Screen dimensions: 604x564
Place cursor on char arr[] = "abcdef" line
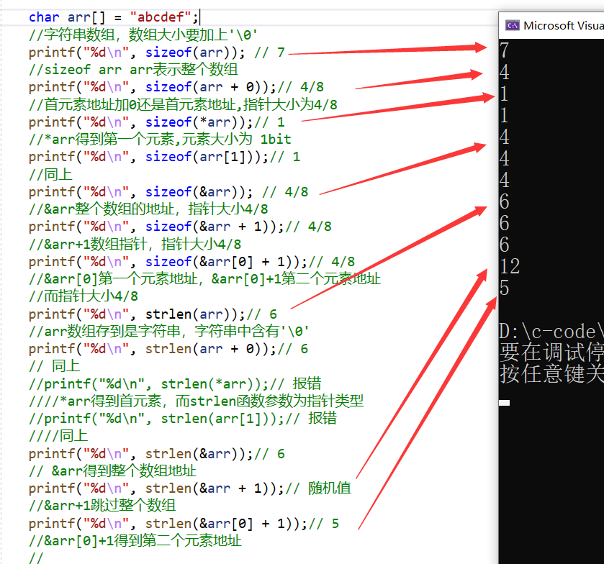(114, 17)
